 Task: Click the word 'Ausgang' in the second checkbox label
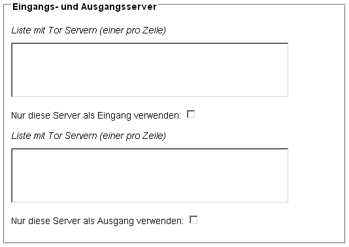[116, 221]
